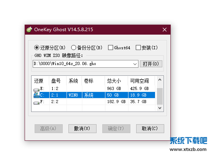Click the partition list scrollbar thumb
This screenshot has width=210, height=155.
click(x=160, y=96)
